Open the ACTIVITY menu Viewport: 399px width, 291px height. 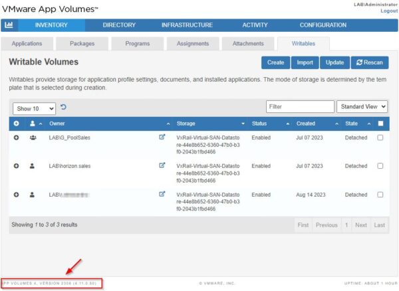click(255, 25)
